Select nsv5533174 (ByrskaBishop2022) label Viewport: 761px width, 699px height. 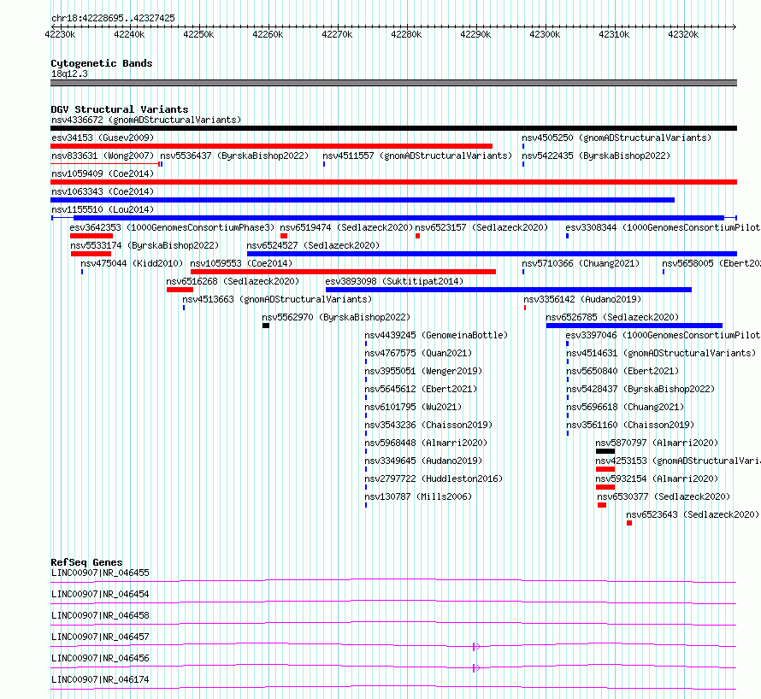click(x=145, y=245)
